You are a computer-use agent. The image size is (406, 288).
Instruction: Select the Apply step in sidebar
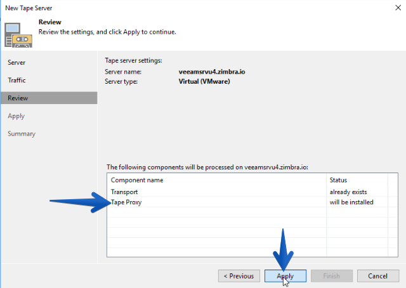coord(16,116)
